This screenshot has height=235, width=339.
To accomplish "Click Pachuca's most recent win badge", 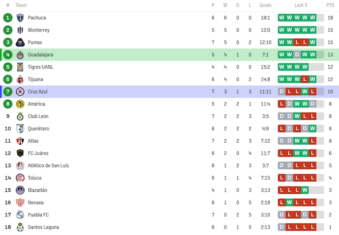I will (x=312, y=18).
